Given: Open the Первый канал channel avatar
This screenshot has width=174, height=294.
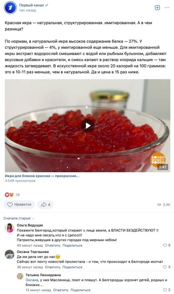Looking at the screenshot, I should pyautogui.click(x=10, y=8).
